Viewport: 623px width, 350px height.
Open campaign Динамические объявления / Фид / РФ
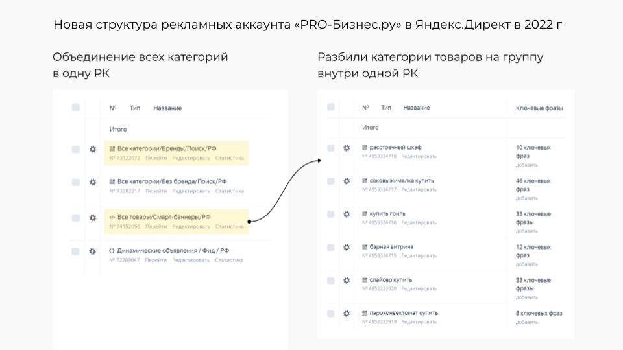173,250
